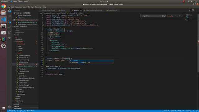Open the Live Share view icon
199x112 pixels.
pos(9,38)
